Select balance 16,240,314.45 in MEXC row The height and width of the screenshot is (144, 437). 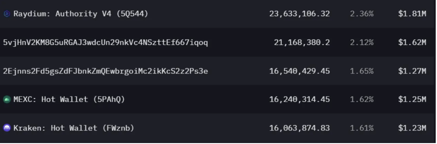pyautogui.click(x=299, y=100)
